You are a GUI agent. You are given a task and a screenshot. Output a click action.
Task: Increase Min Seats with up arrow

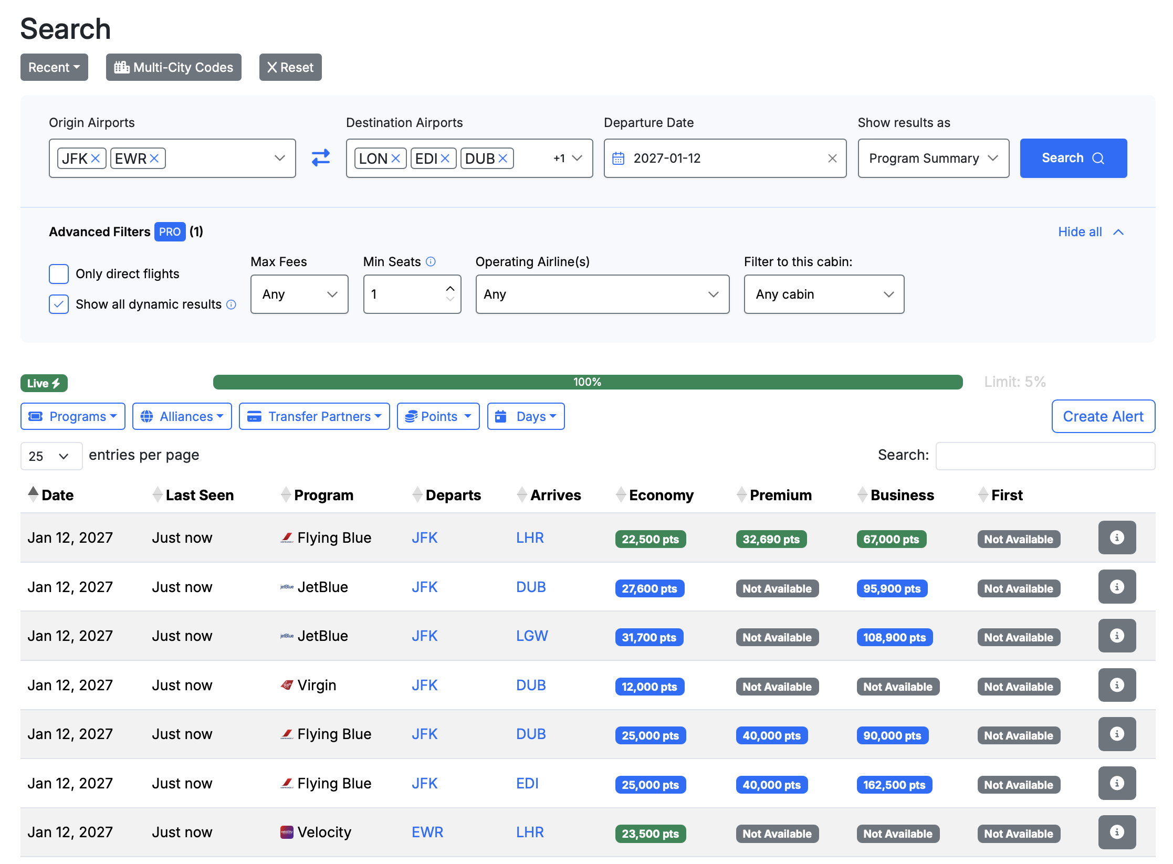click(x=450, y=288)
